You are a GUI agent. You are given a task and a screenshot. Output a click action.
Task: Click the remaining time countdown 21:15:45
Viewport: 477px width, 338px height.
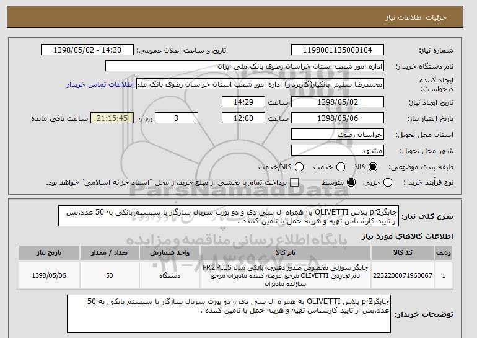112,118
